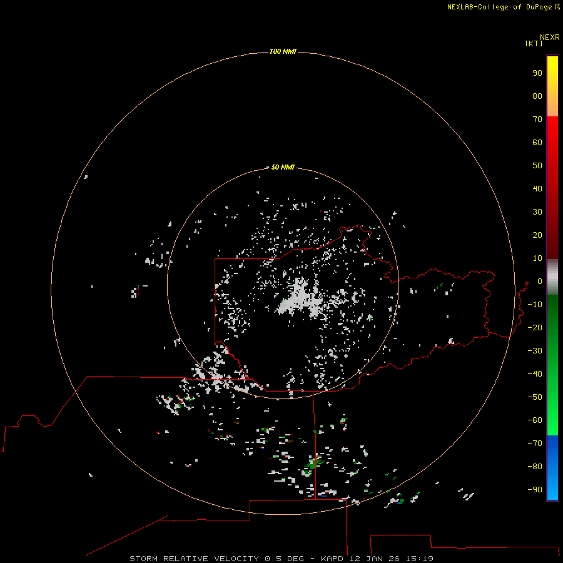The height and width of the screenshot is (563, 563).
Task: Click the 0 knot scale label
Action: 540,281
